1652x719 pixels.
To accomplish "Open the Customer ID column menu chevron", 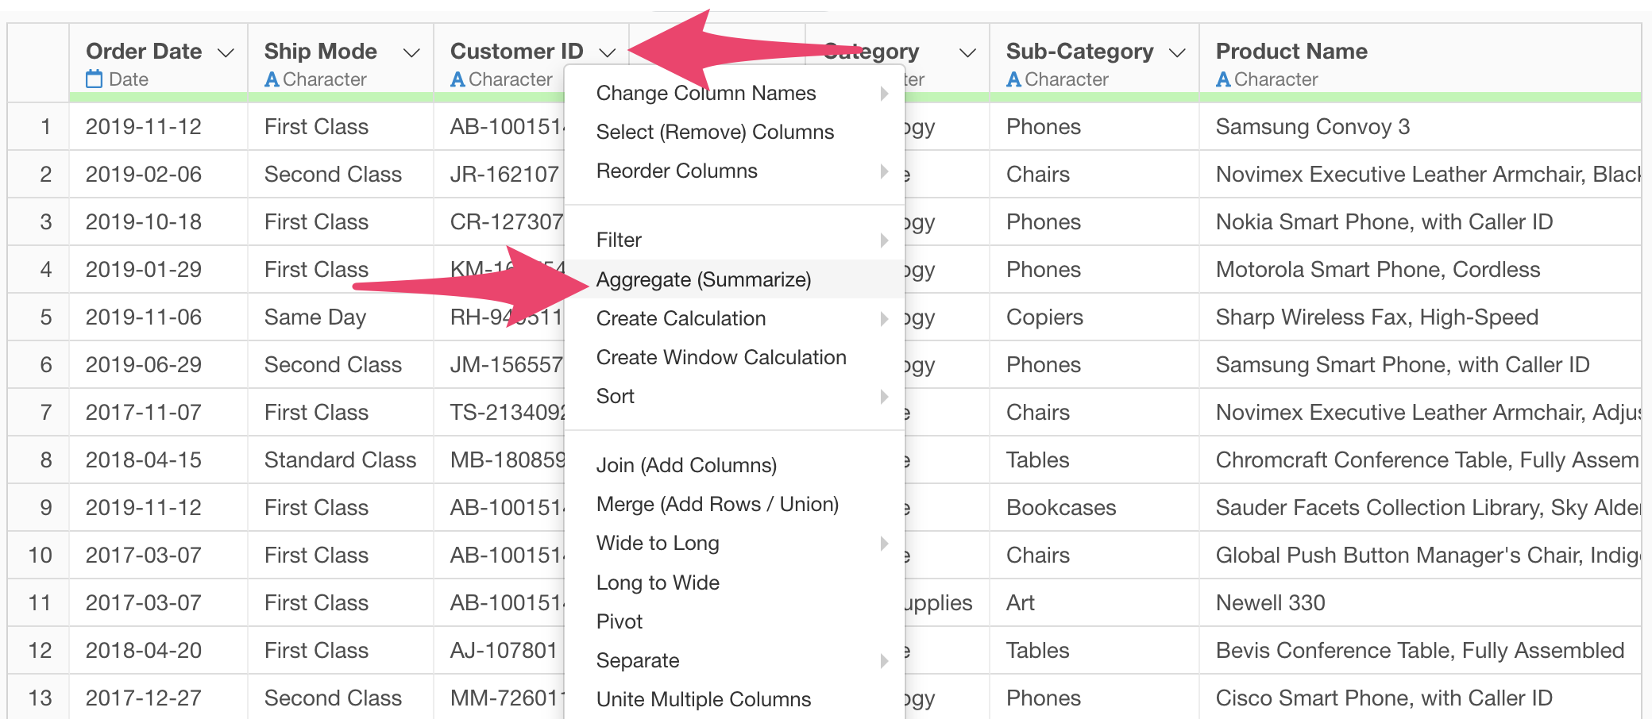I will point(608,53).
